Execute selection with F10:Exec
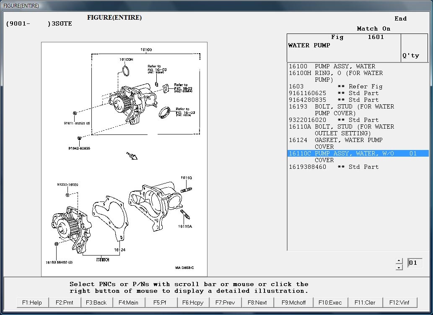Viewport: 433px width, 315px height. [x=330, y=302]
